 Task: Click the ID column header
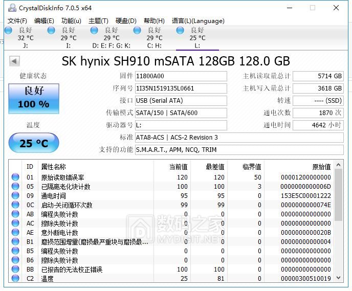[x=30, y=167]
